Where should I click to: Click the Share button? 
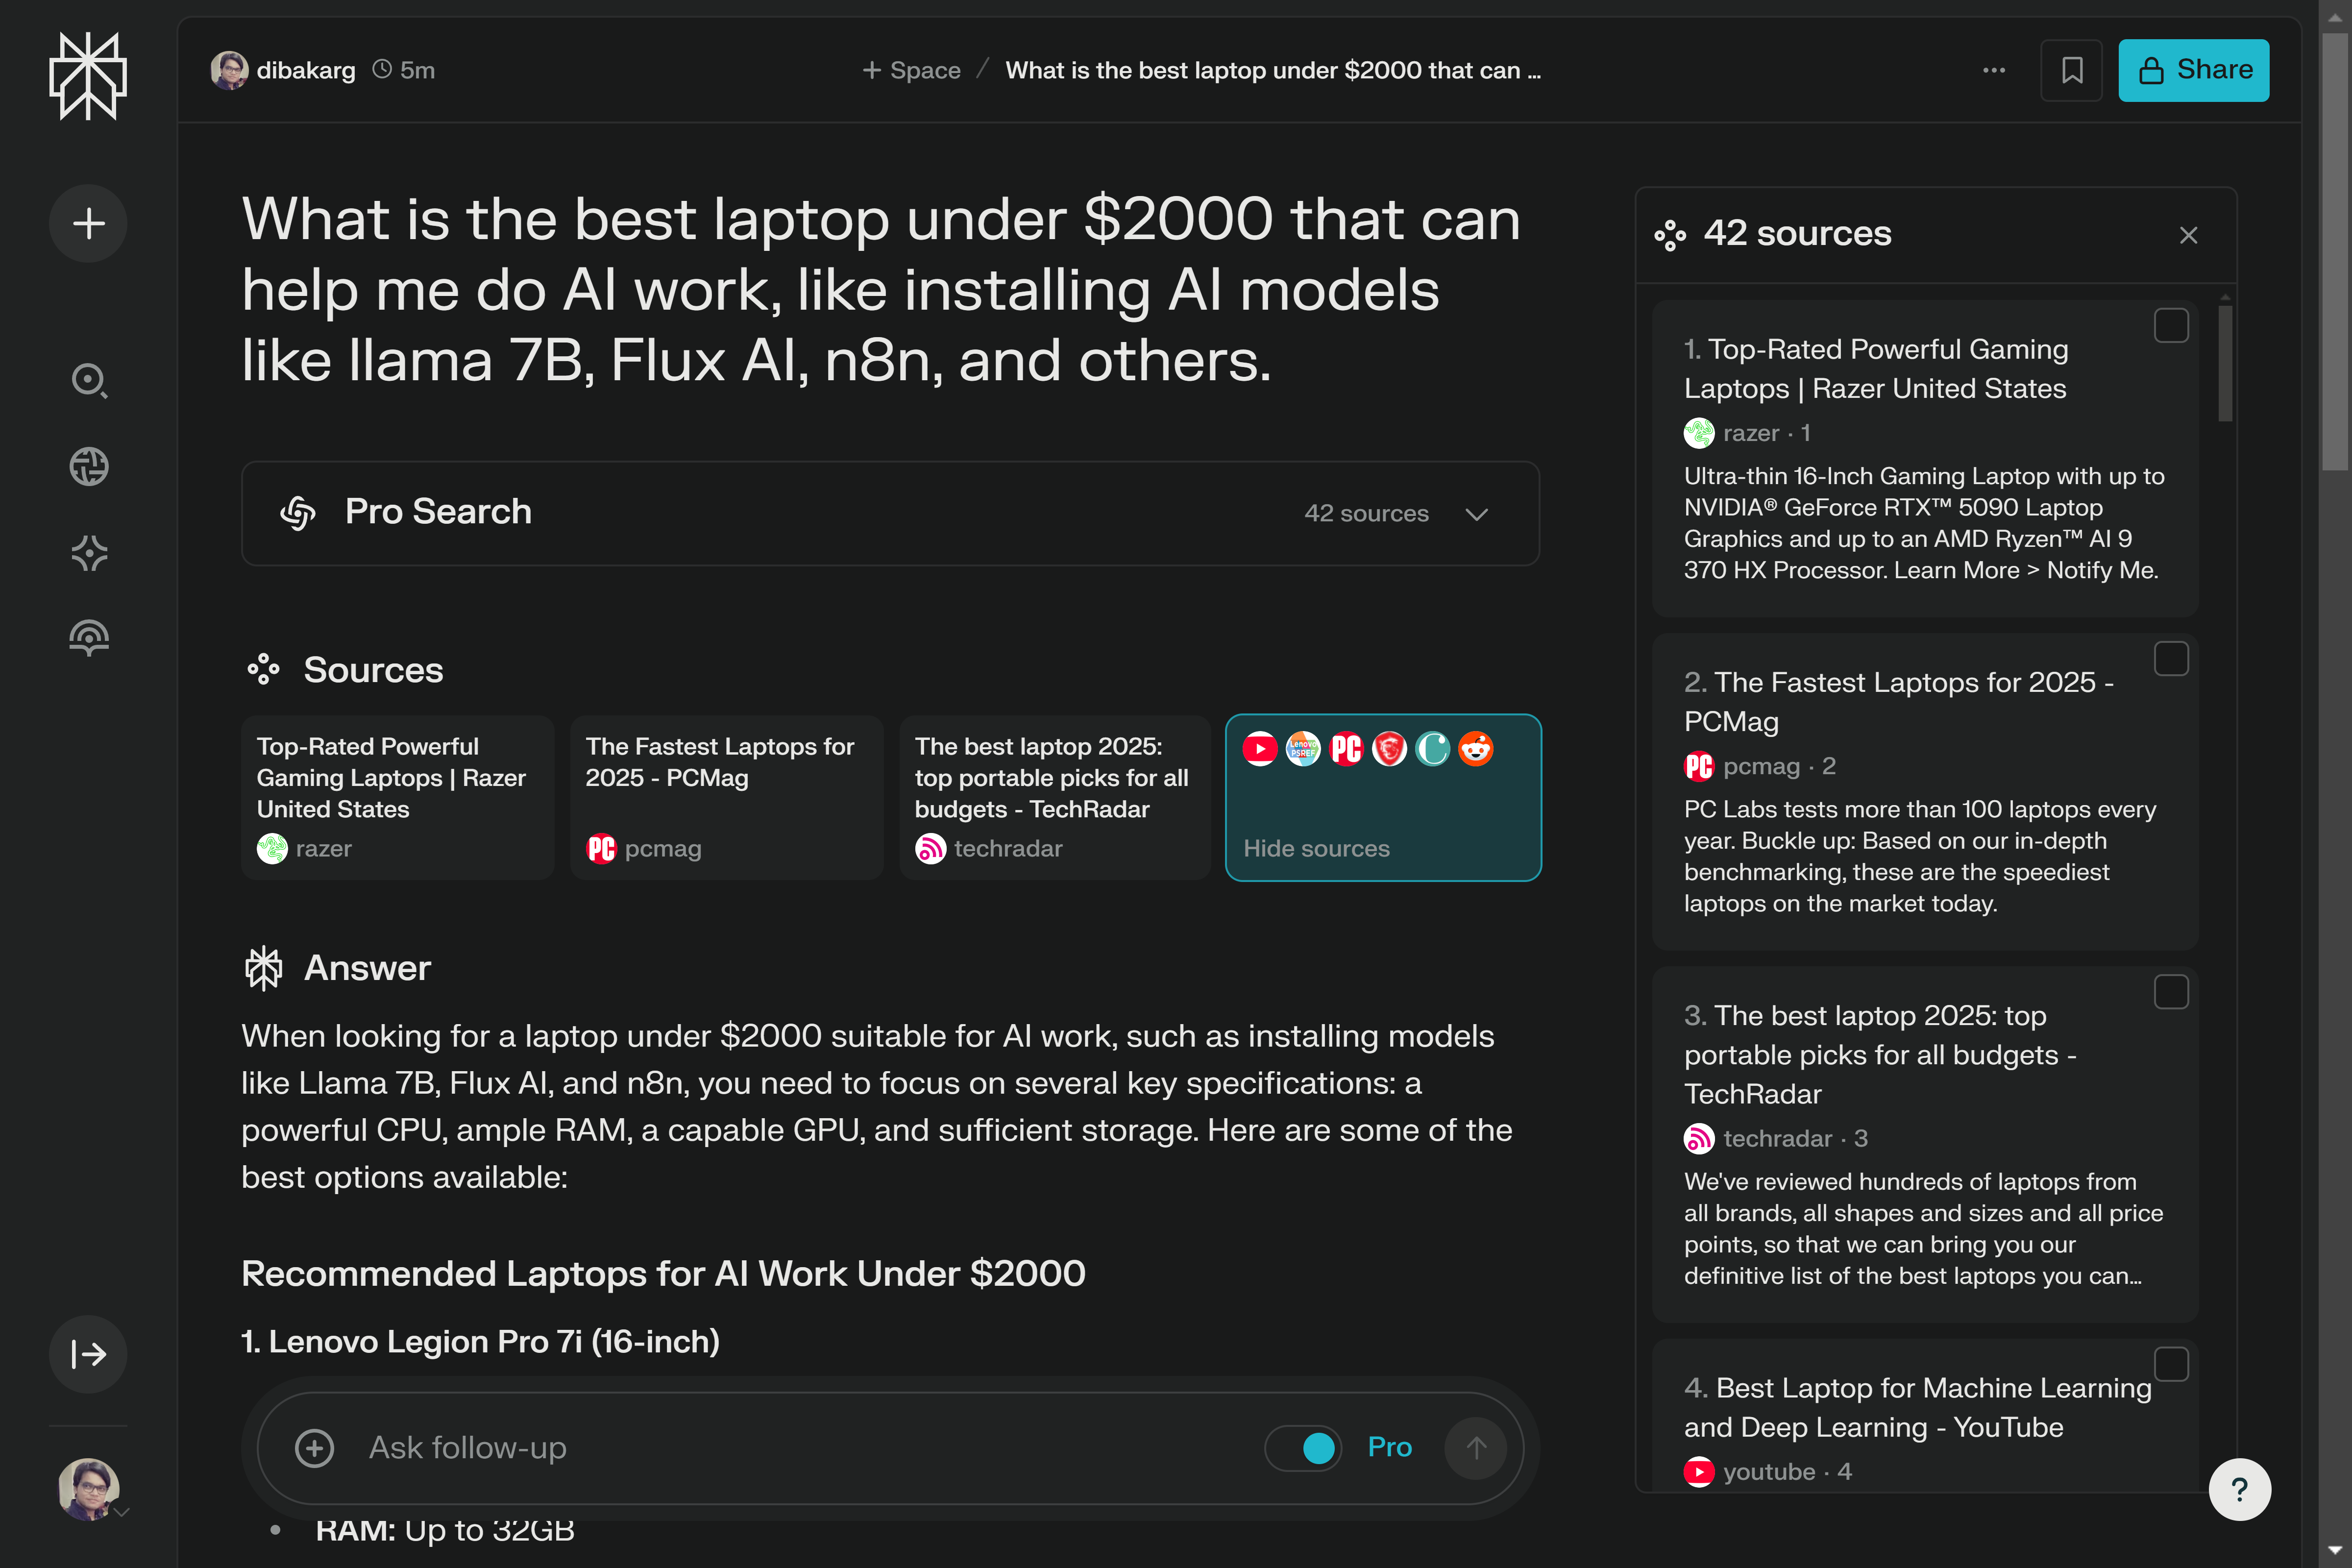pos(2193,70)
